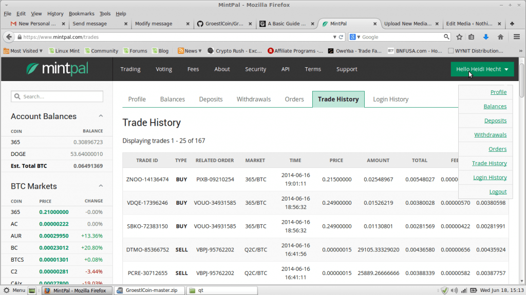Click the Firefox back arrow button
526x295 pixels.
(9, 37)
